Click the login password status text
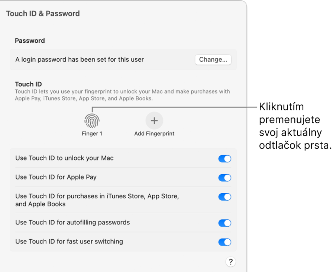The height and width of the screenshot is (272, 333). click(80, 59)
